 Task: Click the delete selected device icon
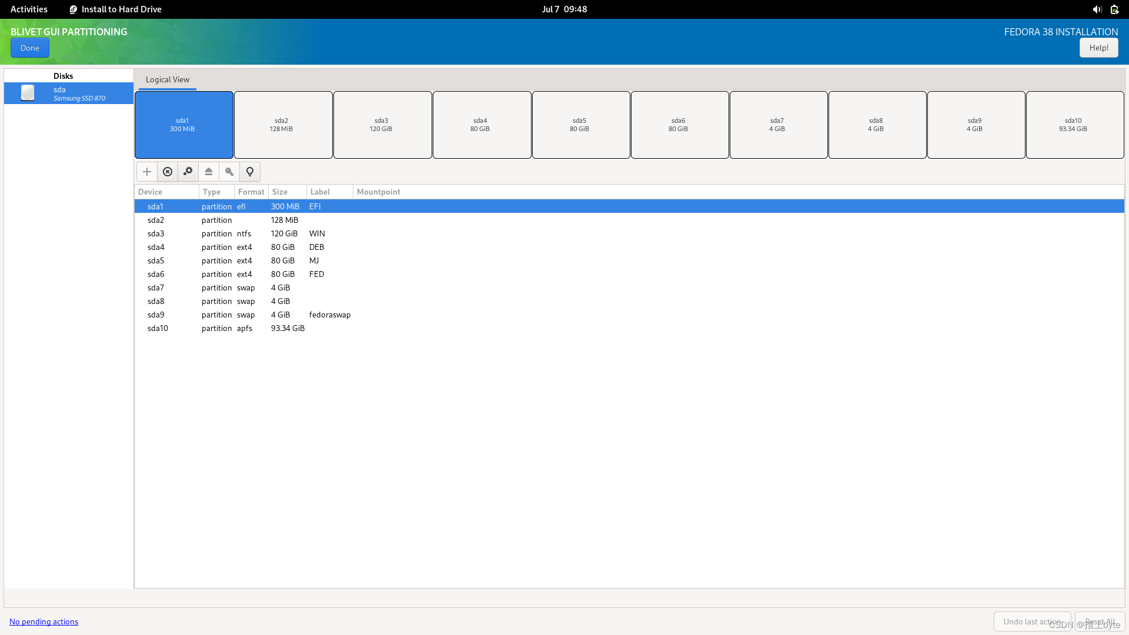[x=168, y=172]
